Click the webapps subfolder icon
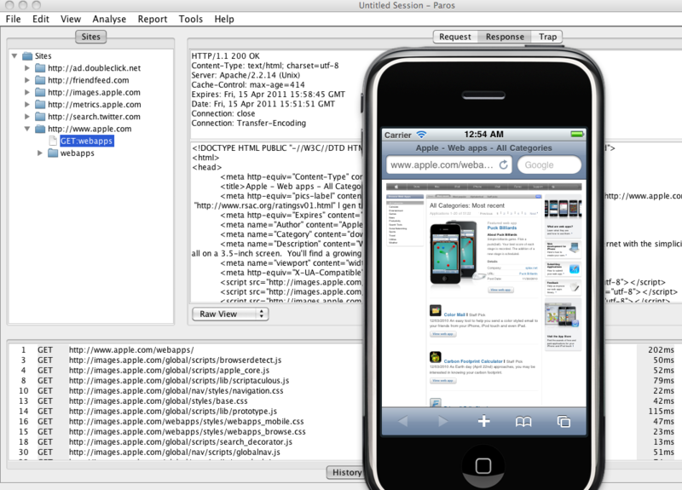The image size is (682, 490). 53,153
